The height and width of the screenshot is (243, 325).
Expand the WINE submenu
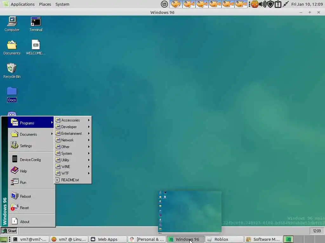73,166
